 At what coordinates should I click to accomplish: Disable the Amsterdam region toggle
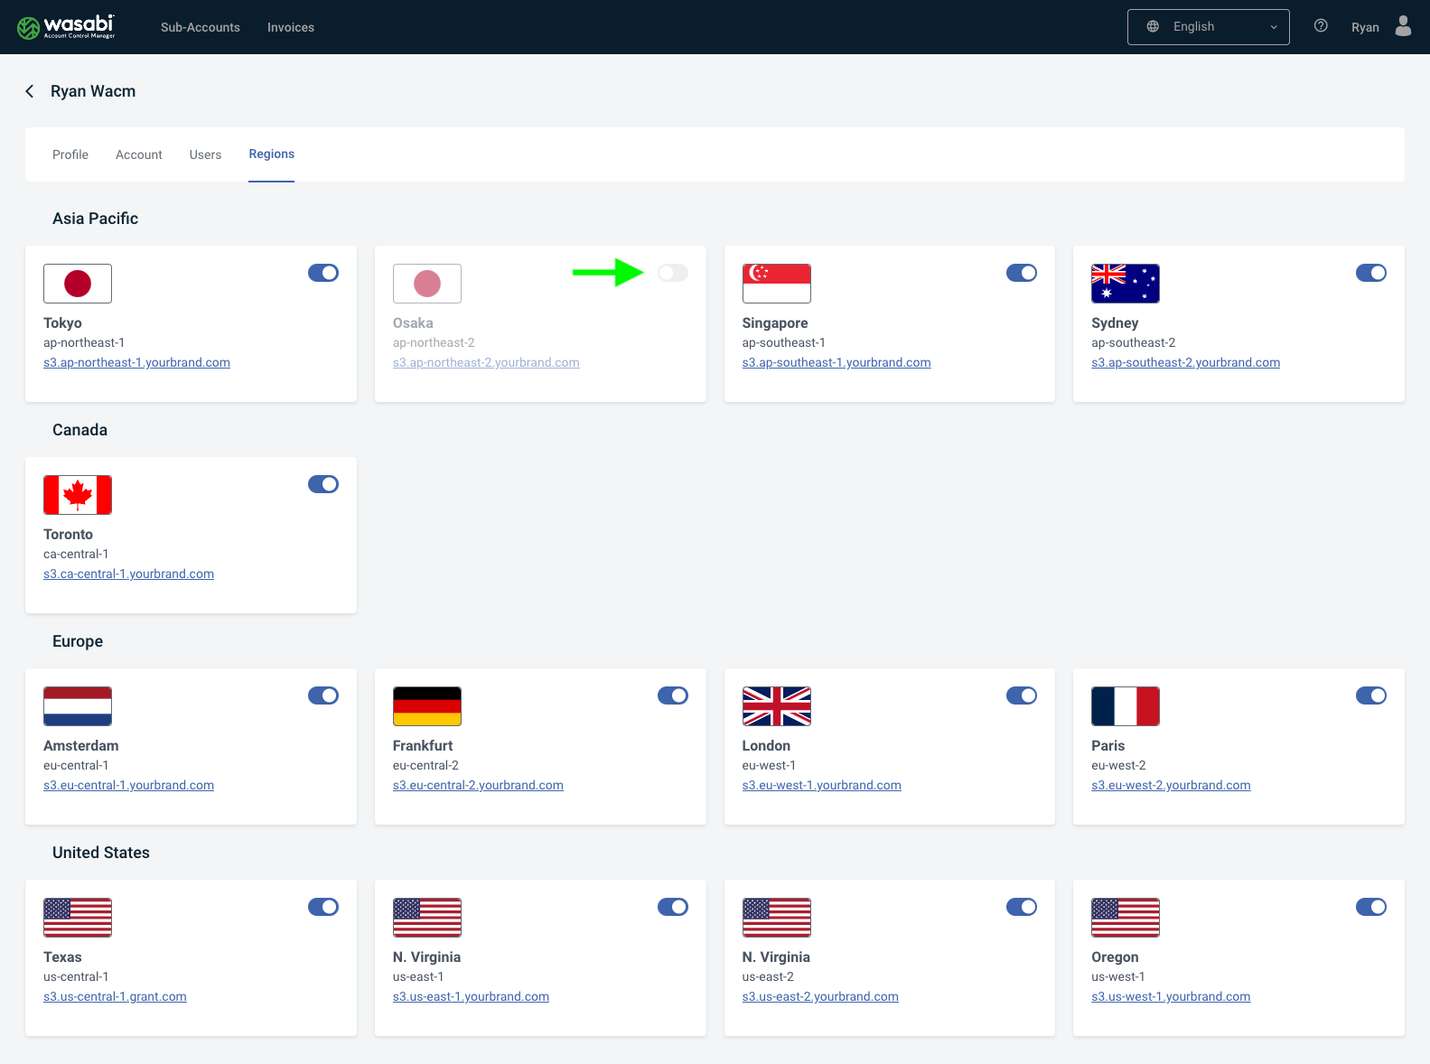pyautogui.click(x=323, y=695)
